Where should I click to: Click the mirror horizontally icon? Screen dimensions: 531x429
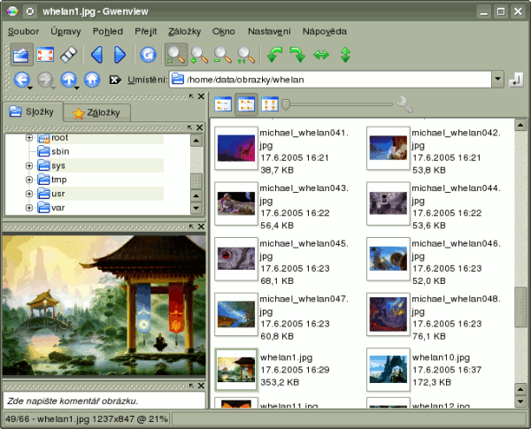321,55
